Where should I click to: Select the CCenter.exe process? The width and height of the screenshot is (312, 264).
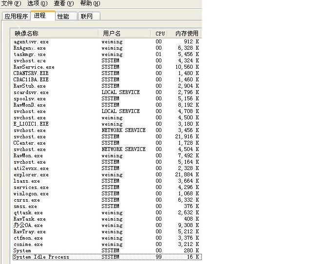tap(106, 143)
